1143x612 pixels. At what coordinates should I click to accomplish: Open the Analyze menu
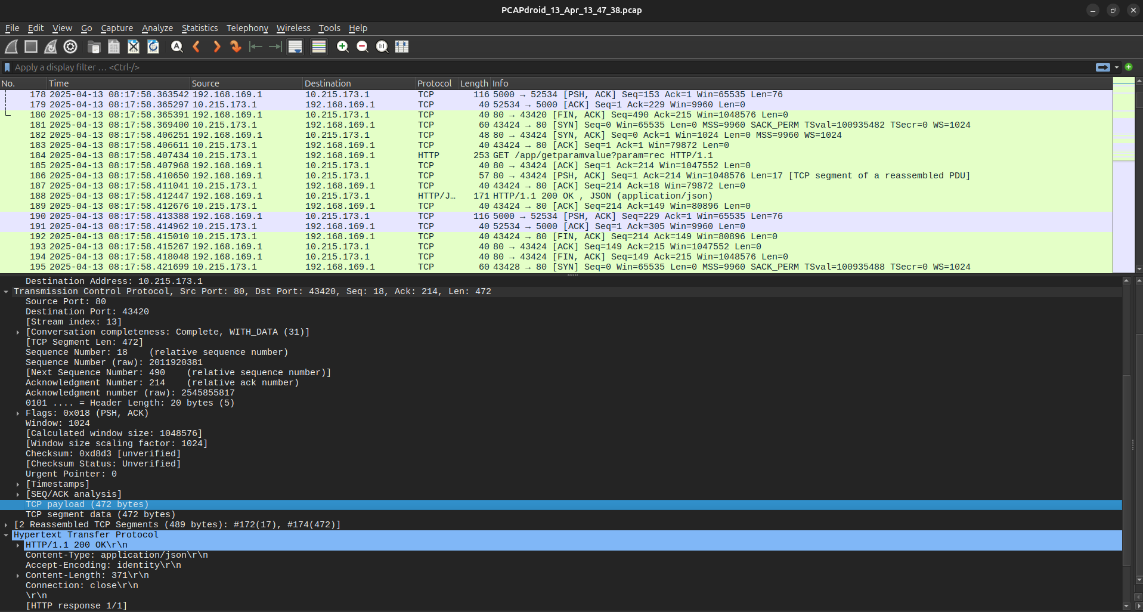coord(157,28)
